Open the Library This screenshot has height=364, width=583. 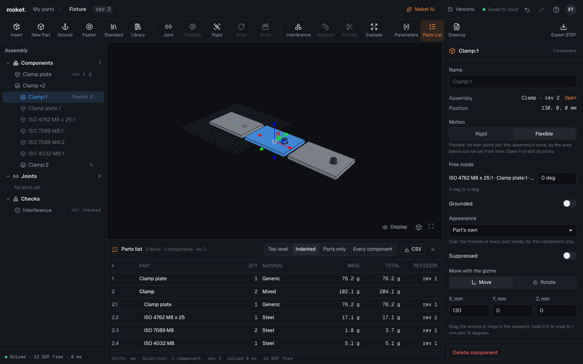(x=138, y=30)
